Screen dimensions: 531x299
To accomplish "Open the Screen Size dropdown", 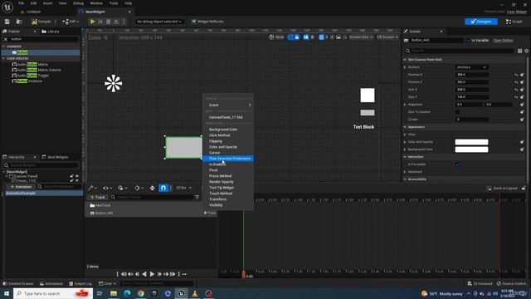I will pyautogui.click(x=361, y=37).
